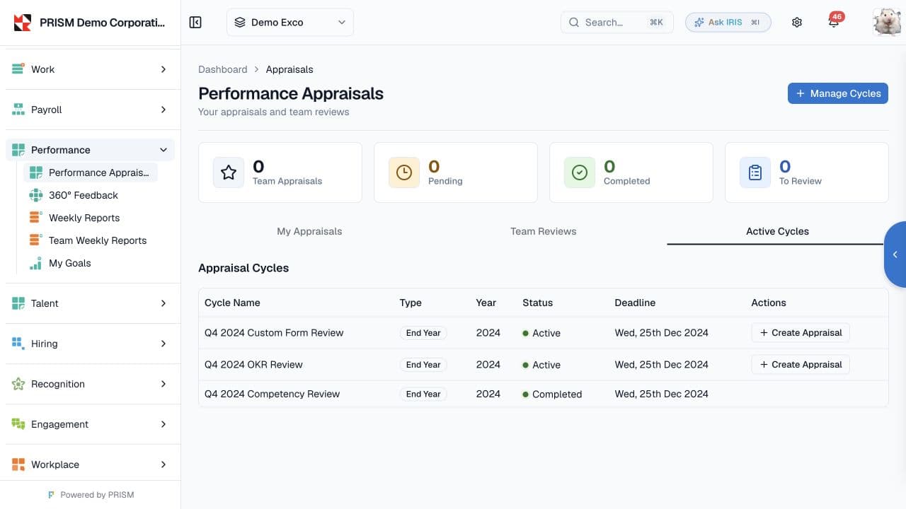Click the Manage Cycles button
The height and width of the screenshot is (509, 906).
838,93
